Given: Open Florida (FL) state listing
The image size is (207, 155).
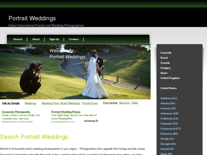Looking at the screenshot, I should click(x=167, y=139).
